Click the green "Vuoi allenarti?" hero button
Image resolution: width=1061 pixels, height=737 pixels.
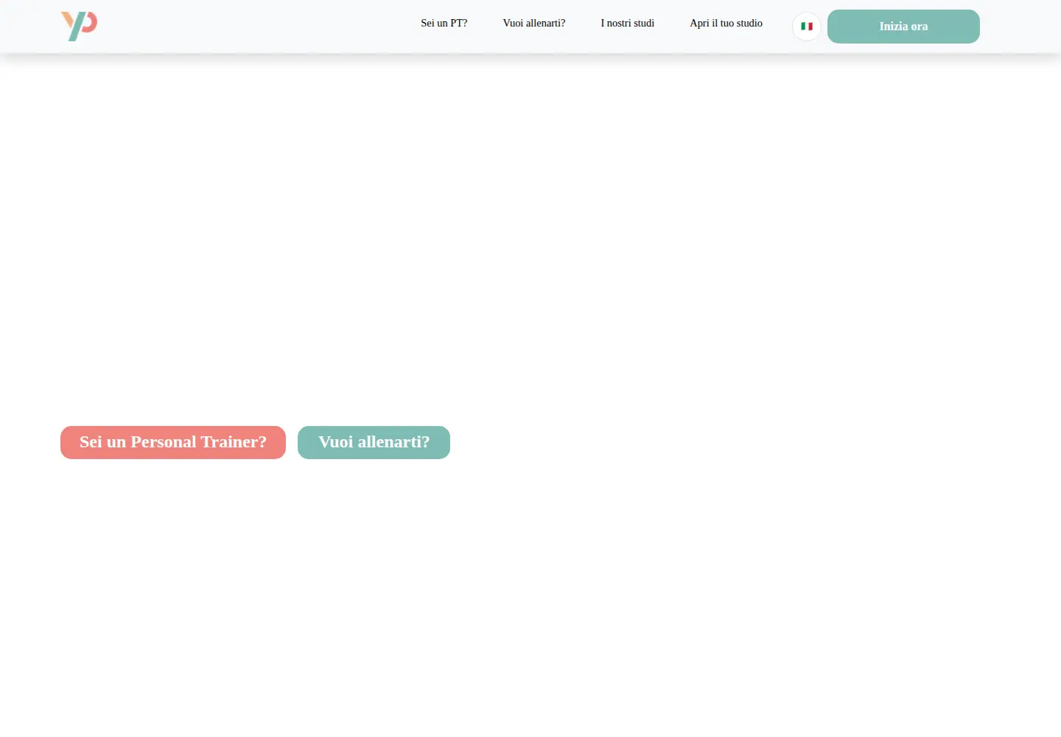point(374,442)
